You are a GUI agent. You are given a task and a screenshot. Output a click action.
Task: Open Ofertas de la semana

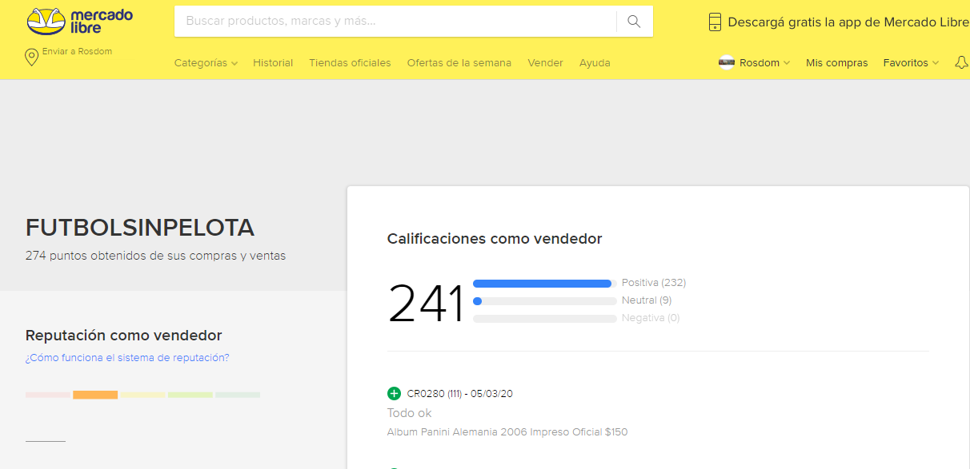click(x=459, y=62)
